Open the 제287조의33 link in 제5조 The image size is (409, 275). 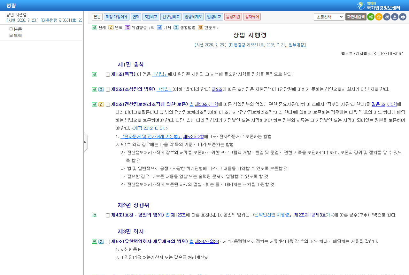[x=207, y=242]
